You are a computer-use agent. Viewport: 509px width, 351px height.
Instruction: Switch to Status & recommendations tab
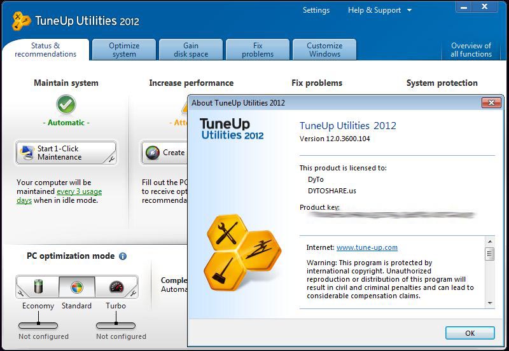click(45, 50)
